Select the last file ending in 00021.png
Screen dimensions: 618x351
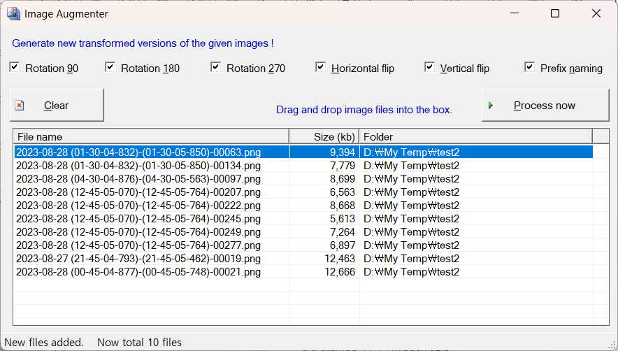[138, 271]
